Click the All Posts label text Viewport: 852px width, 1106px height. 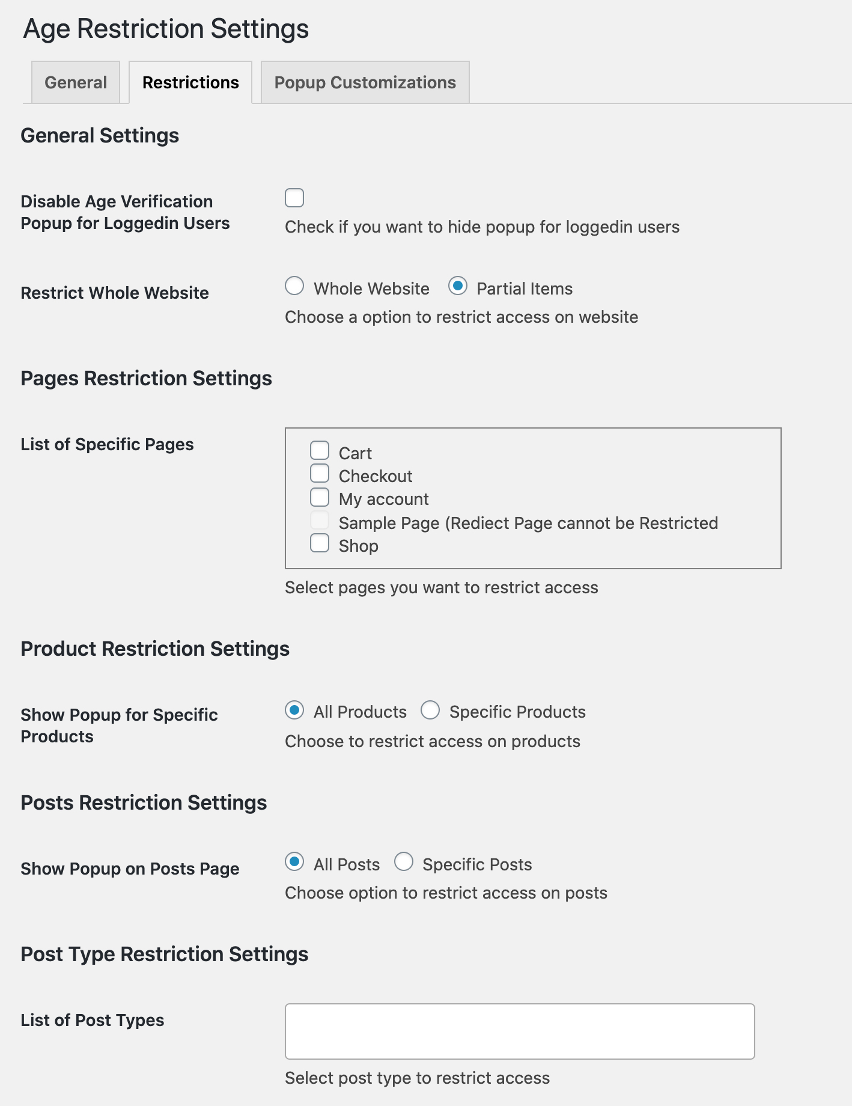coord(347,863)
